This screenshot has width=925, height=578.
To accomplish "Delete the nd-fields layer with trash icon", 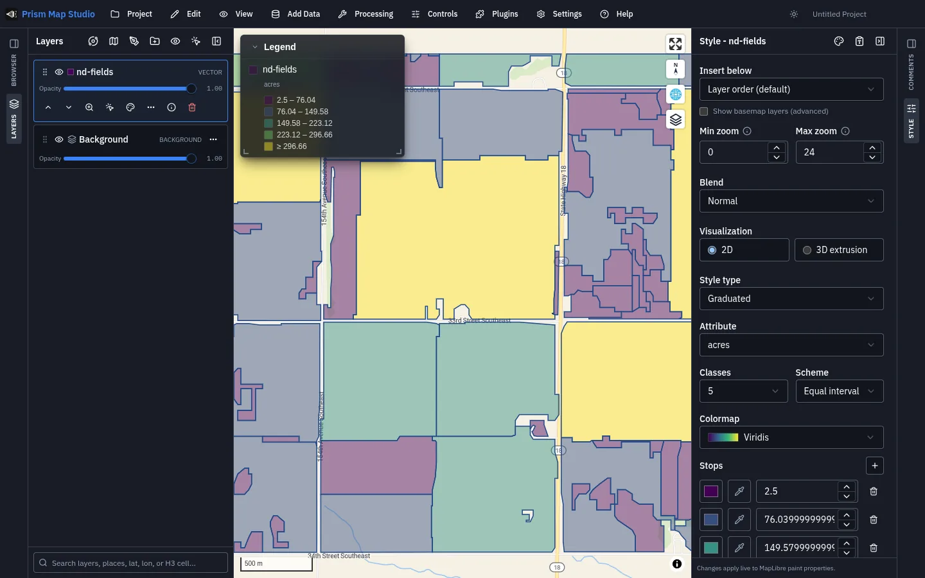I will [x=192, y=107].
